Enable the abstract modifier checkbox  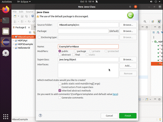click(x=60, y=54)
